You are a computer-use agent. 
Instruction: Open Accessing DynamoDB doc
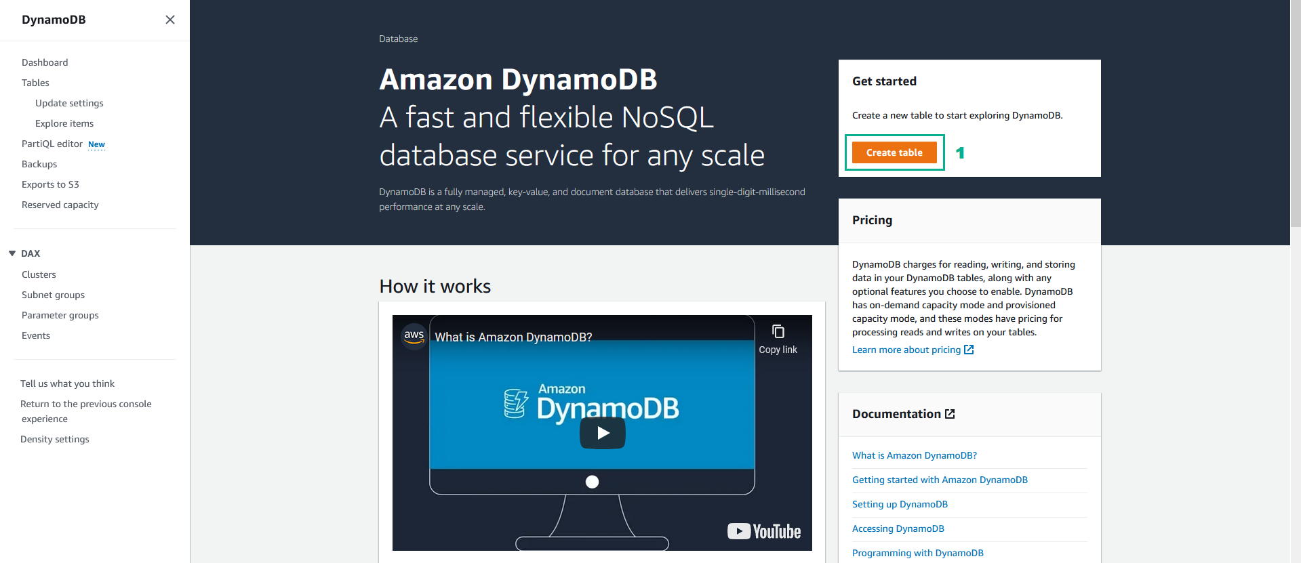pos(898,528)
